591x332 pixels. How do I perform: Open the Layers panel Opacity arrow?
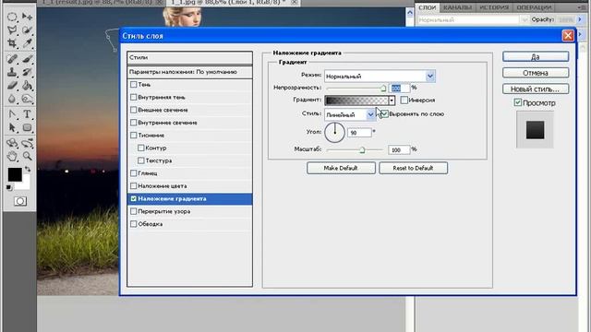pos(580,19)
